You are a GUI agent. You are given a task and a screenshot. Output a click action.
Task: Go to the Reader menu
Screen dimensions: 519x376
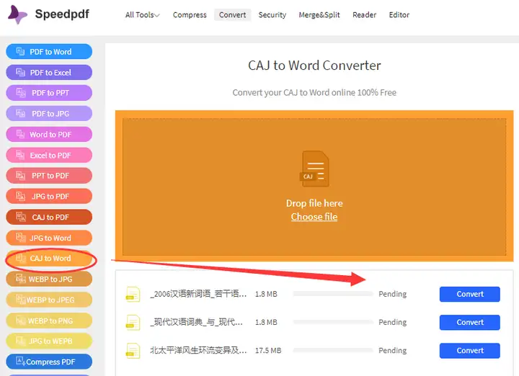point(364,15)
